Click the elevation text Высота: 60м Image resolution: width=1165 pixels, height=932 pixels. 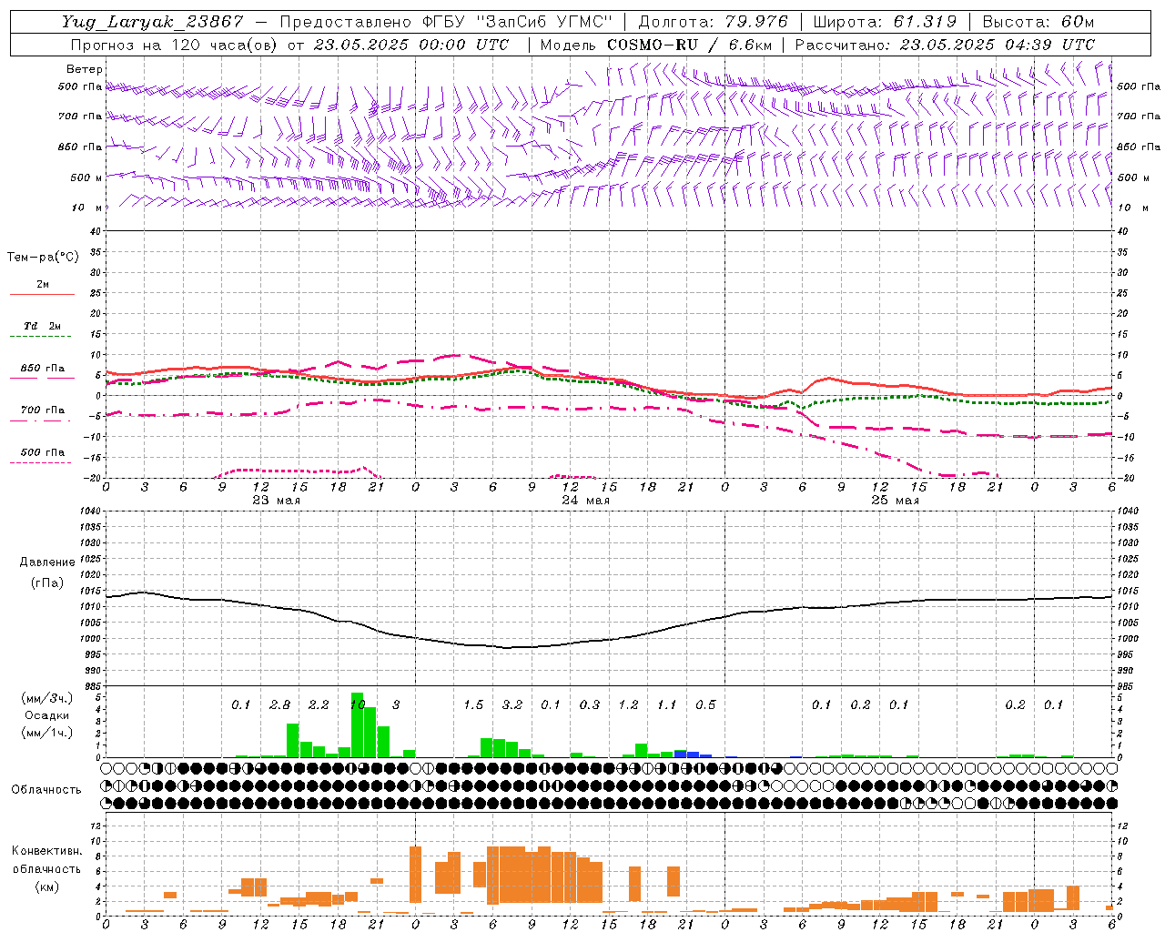(1038, 22)
